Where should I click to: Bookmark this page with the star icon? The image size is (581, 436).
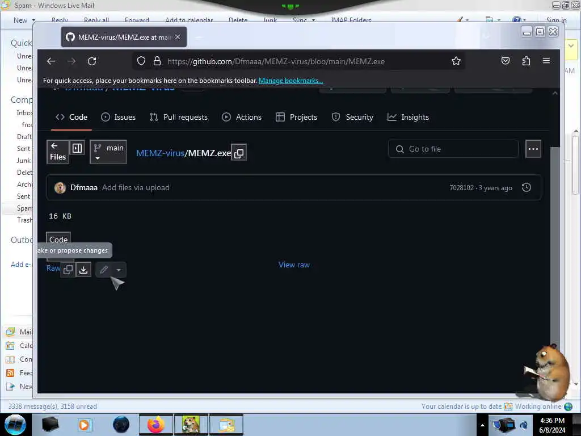456,61
